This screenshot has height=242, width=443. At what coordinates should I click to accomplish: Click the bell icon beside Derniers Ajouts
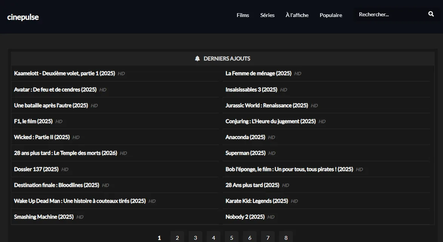(x=197, y=59)
